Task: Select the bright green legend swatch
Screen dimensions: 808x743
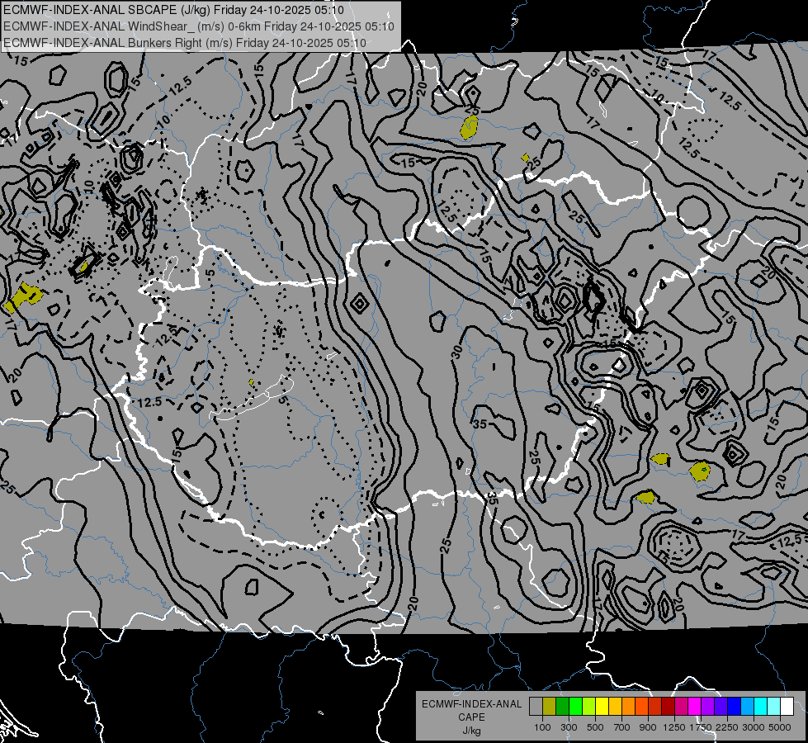Action: click(575, 707)
